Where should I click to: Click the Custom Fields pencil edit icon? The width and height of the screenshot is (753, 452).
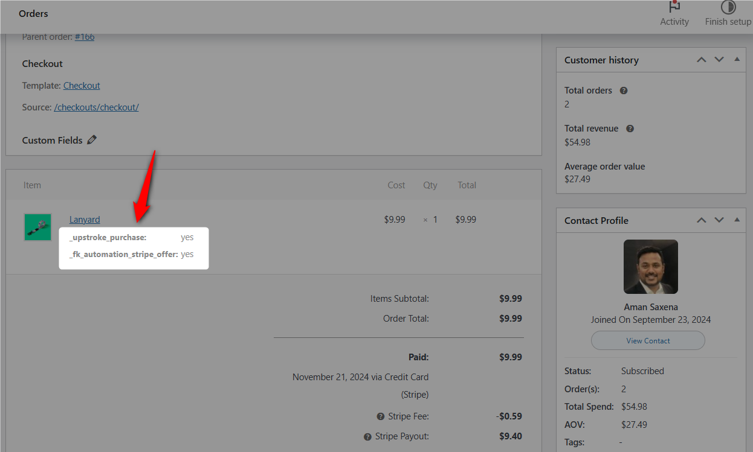click(x=92, y=140)
